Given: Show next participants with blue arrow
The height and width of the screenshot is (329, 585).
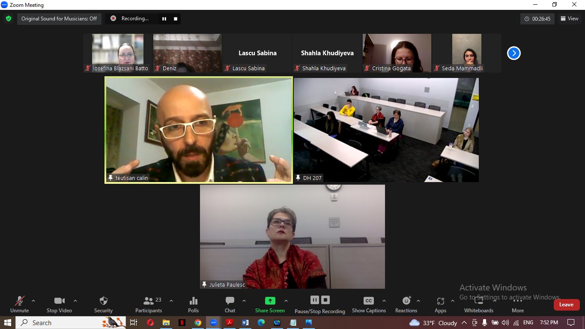Looking at the screenshot, I should pyautogui.click(x=514, y=53).
